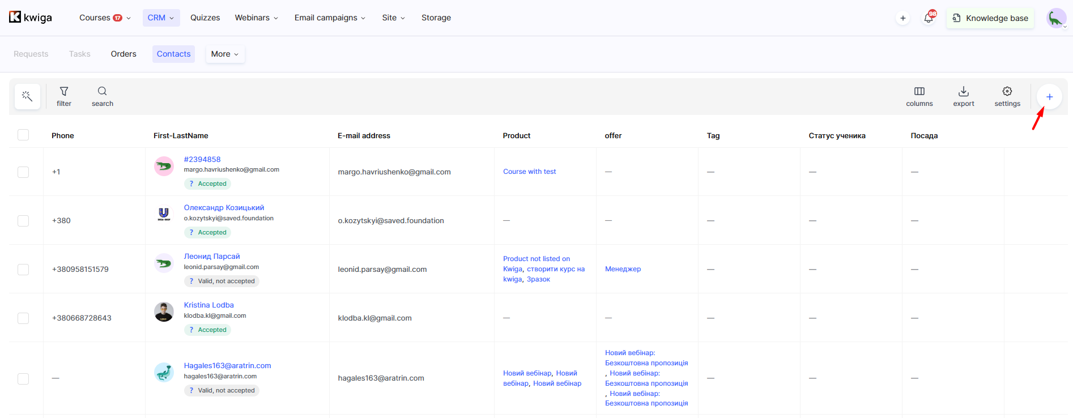Viewport: 1073px width, 418px height.
Task: Click the magic wand icon
Action: pos(27,96)
